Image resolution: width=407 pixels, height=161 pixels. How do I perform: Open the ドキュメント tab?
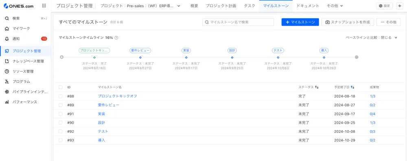308,6
